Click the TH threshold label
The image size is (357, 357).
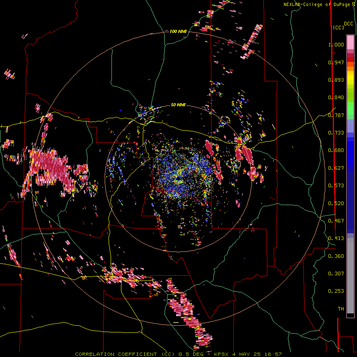341,309
